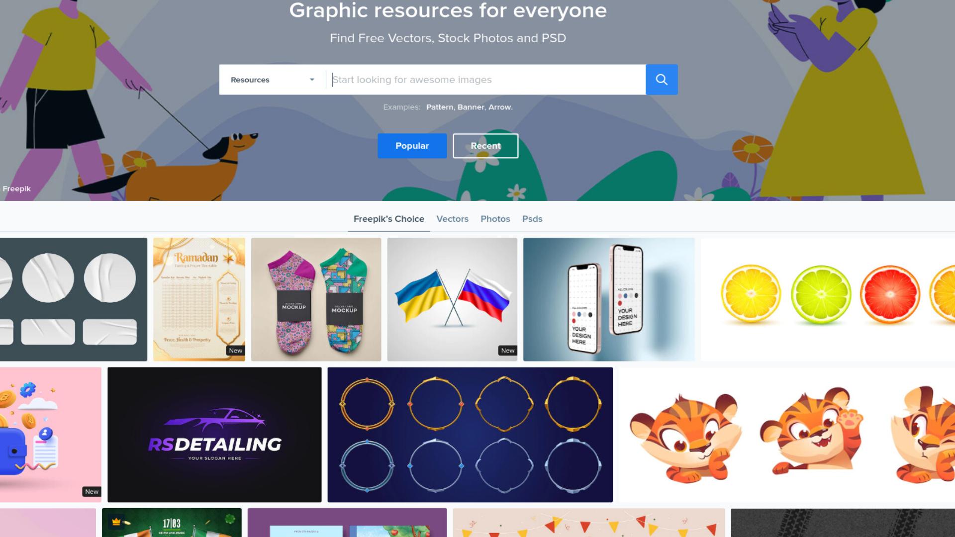Open the crossed flags thumbnail
955x537 pixels.
coord(452,299)
